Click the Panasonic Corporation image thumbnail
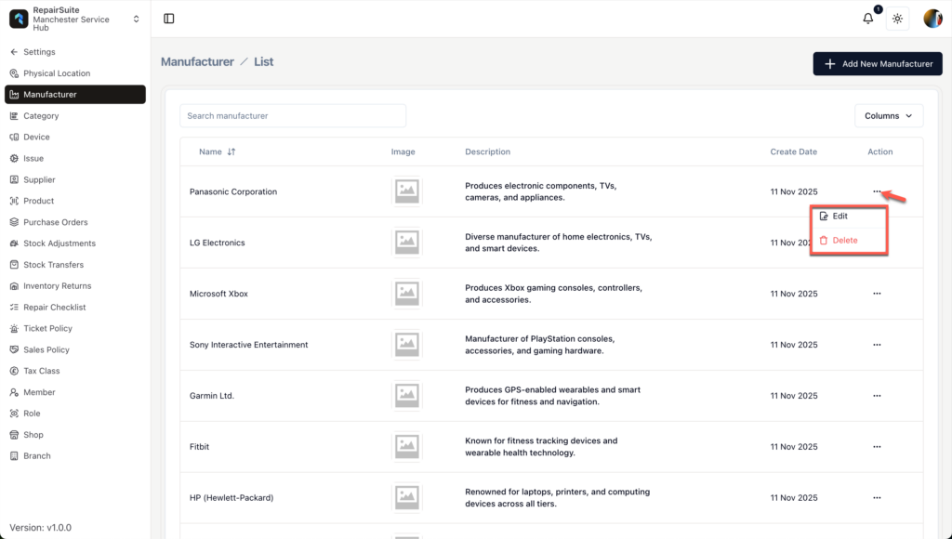The image size is (952, 539). point(406,191)
